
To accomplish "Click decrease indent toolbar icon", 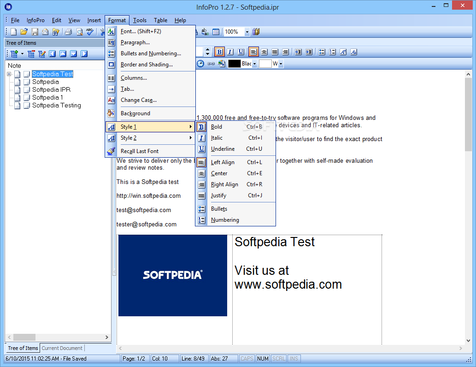I will click(299, 52).
